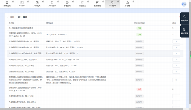This screenshot has height=110, width=191.
Task: Open the 排行榜 ranking icon
Action: pyautogui.click(x=127, y=2)
